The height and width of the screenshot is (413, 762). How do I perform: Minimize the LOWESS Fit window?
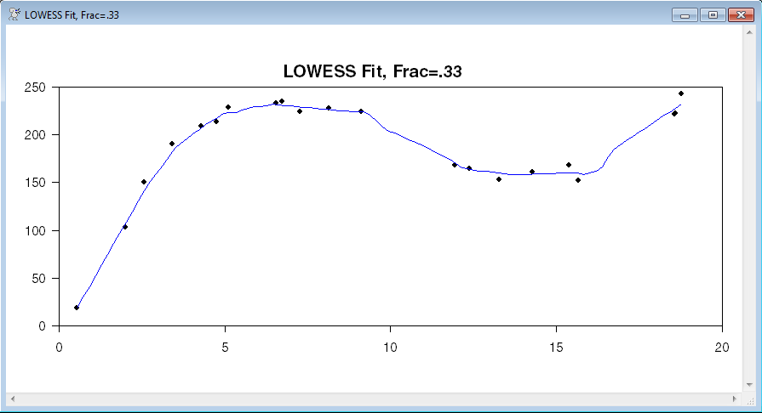point(684,14)
